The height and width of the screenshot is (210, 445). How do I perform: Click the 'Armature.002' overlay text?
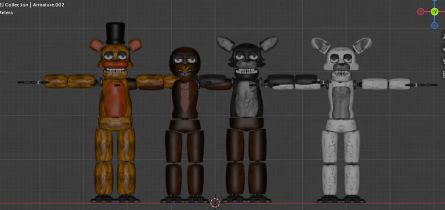(48, 5)
